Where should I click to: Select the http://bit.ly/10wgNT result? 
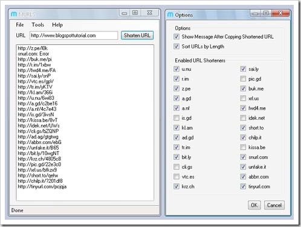click(39, 153)
